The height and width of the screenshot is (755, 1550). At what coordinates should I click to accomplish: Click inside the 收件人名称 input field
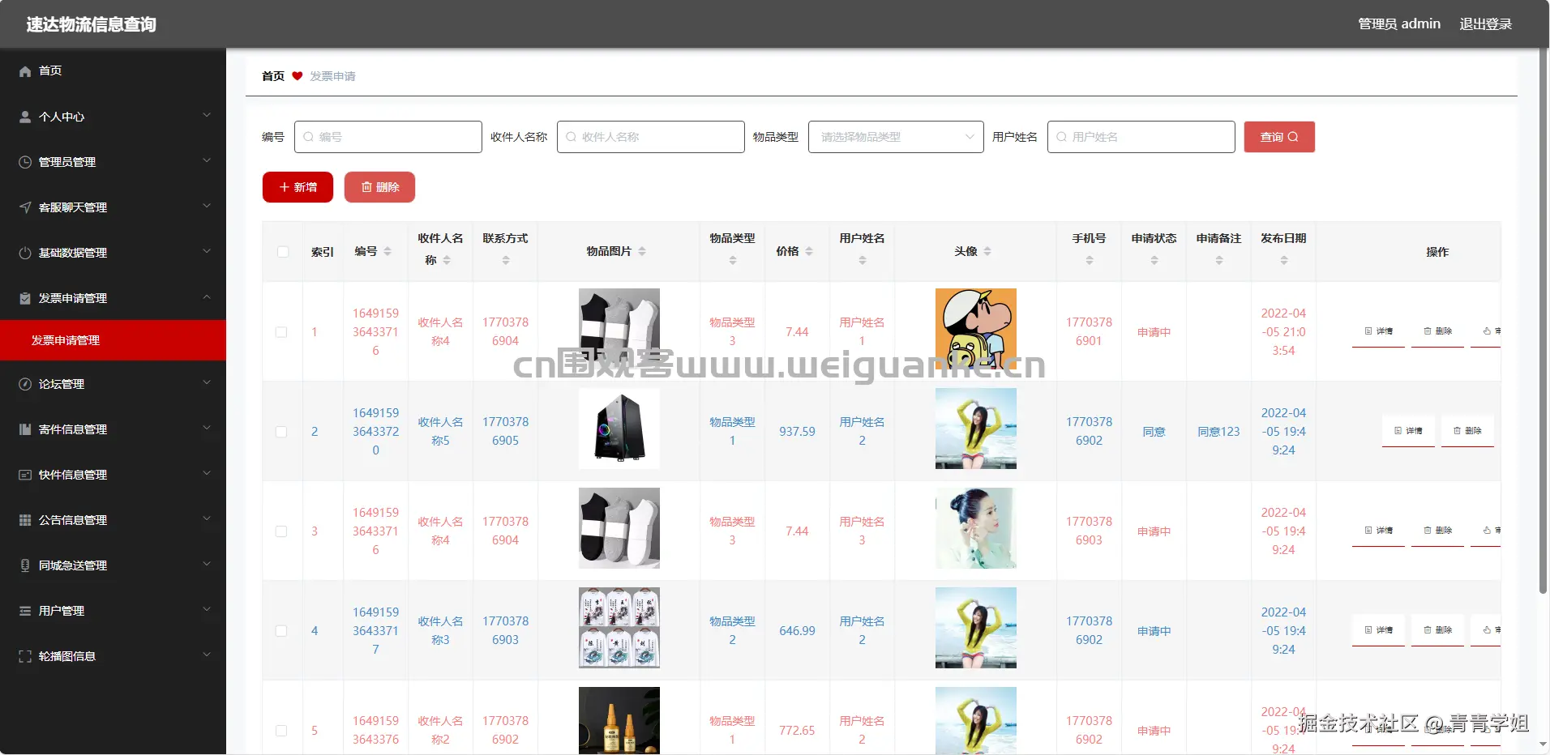pyautogui.click(x=650, y=137)
